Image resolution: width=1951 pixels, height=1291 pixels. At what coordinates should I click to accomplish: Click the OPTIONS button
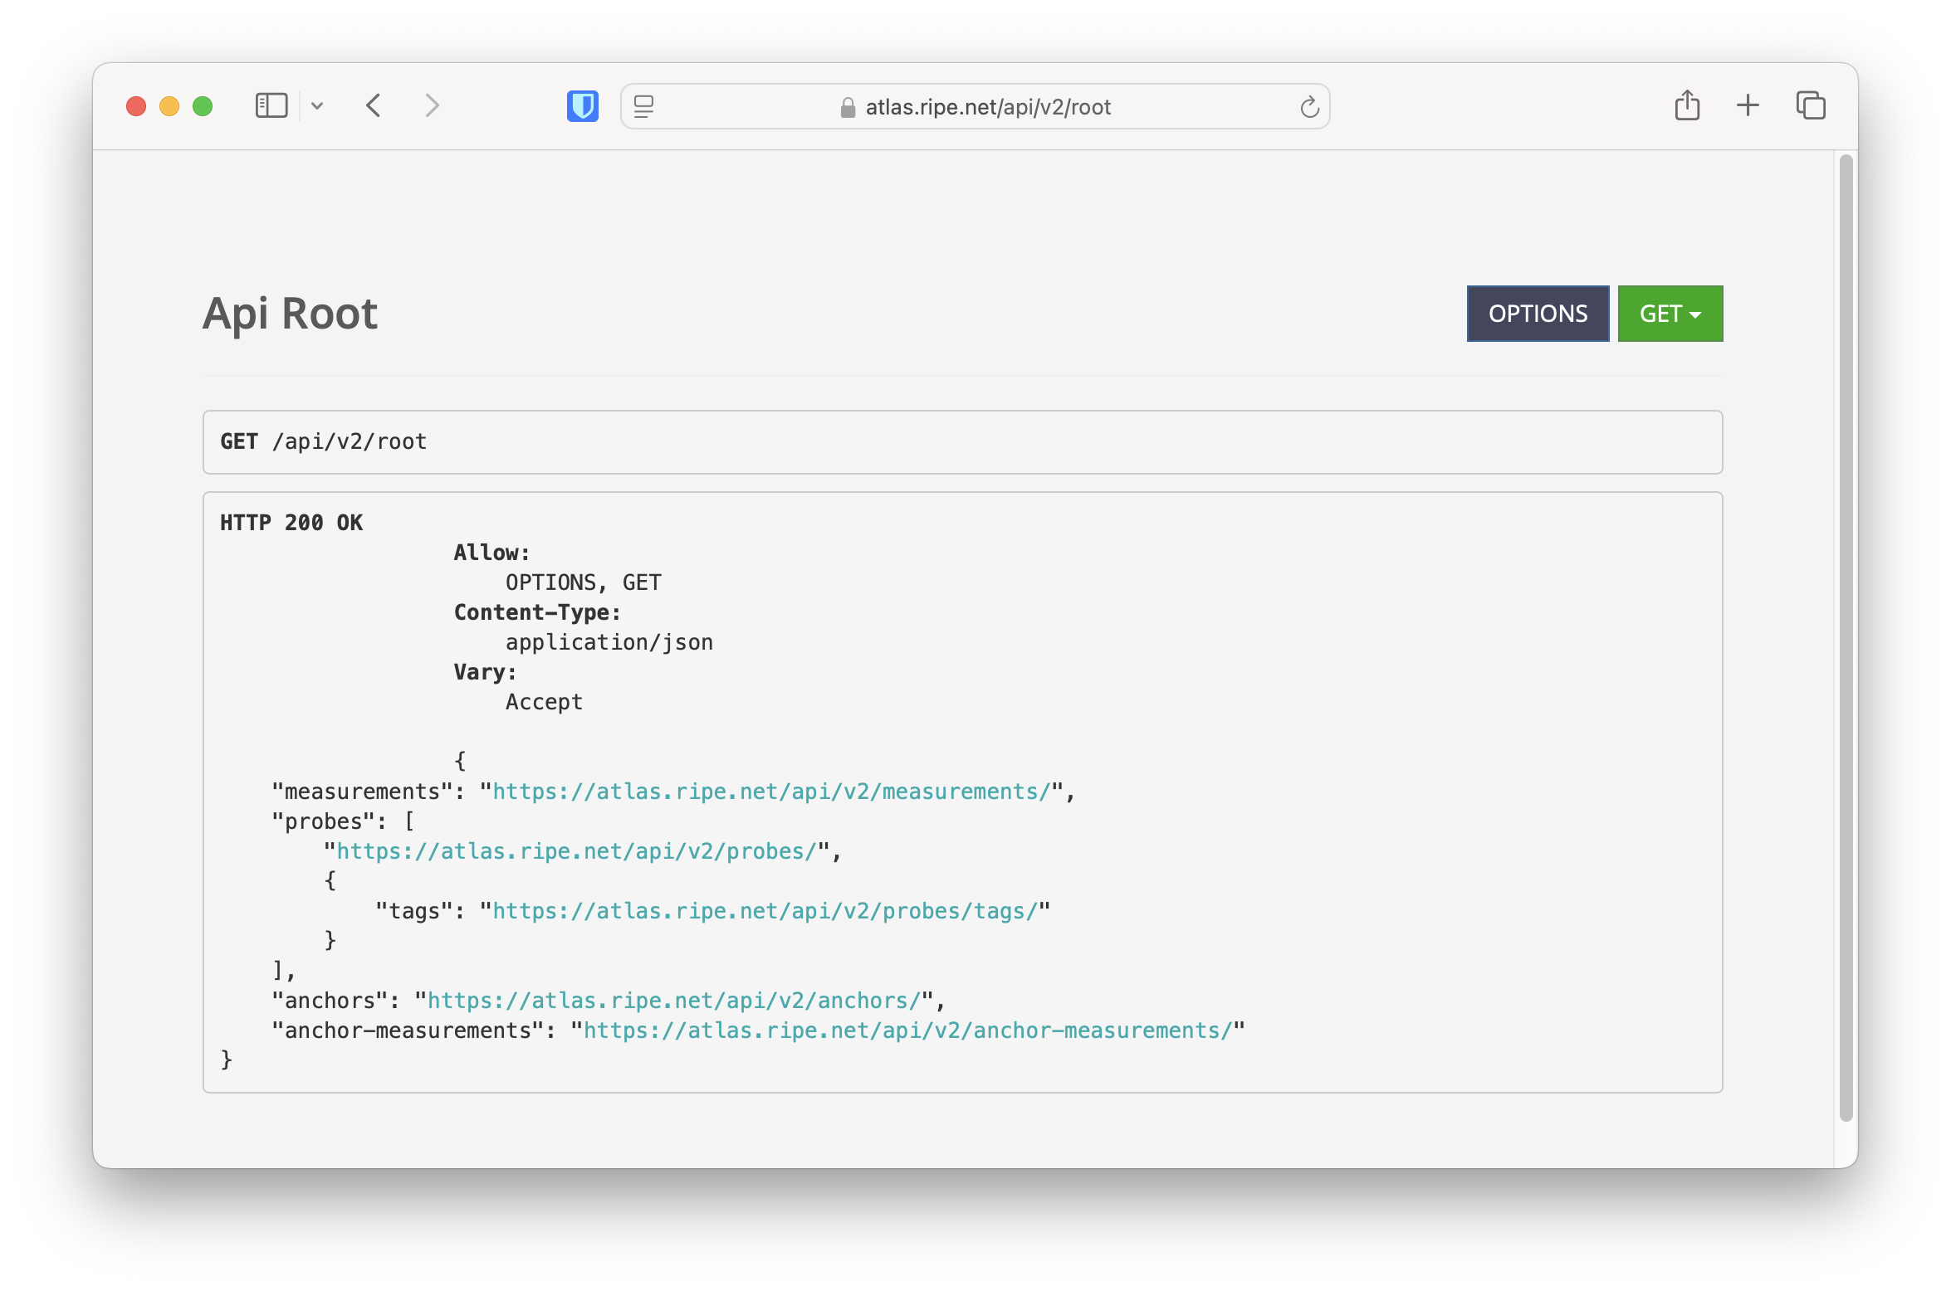coord(1538,314)
